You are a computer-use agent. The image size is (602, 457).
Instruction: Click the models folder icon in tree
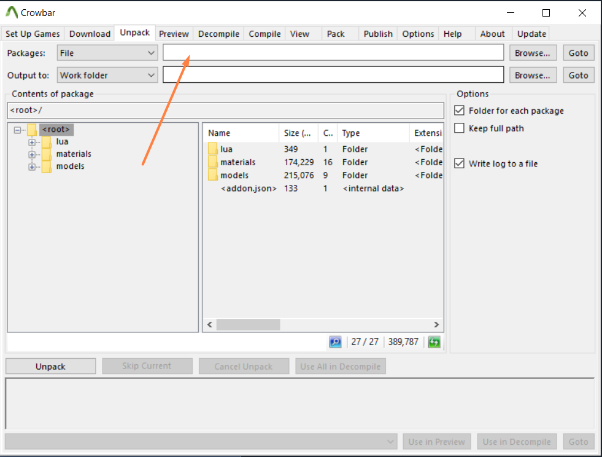[x=47, y=166]
